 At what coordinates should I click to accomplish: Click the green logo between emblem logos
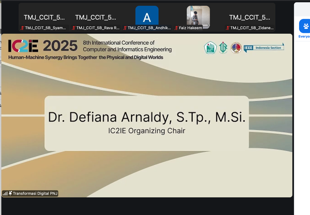coord(223,48)
